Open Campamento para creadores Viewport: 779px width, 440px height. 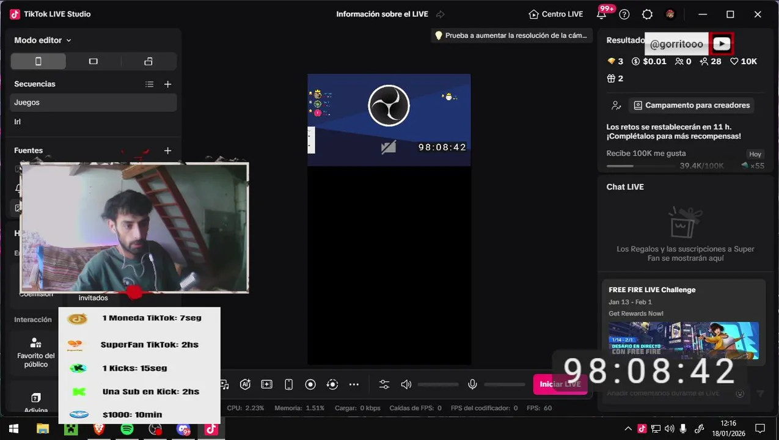coord(692,105)
